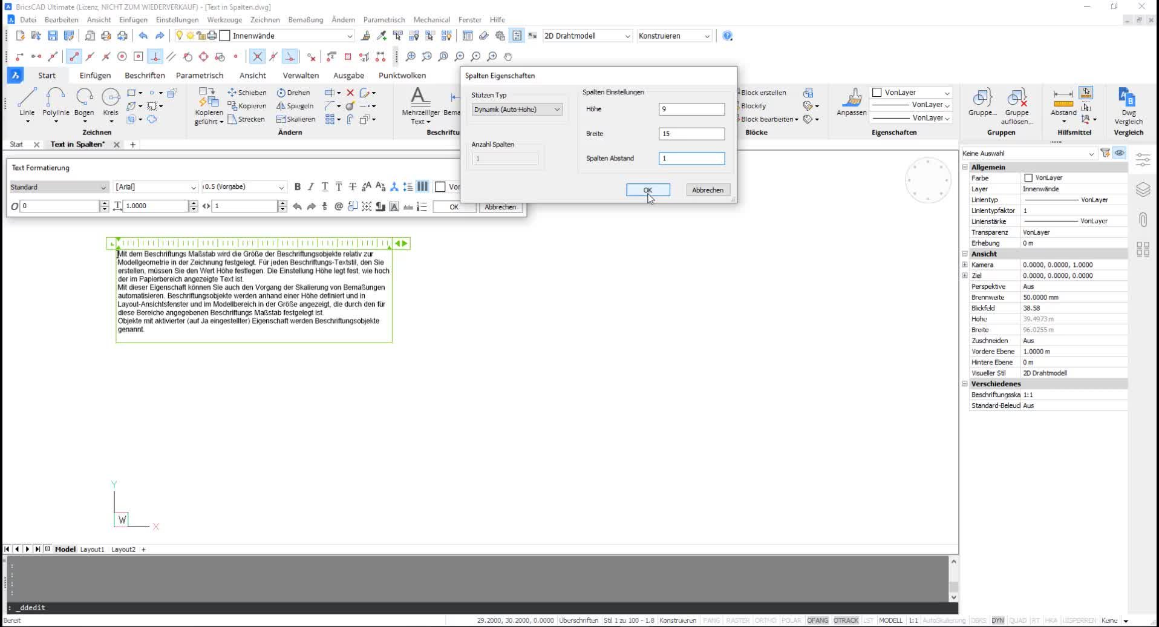Click the Gruppe auflösen icon
The image size is (1159, 627).
(x=1017, y=106)
